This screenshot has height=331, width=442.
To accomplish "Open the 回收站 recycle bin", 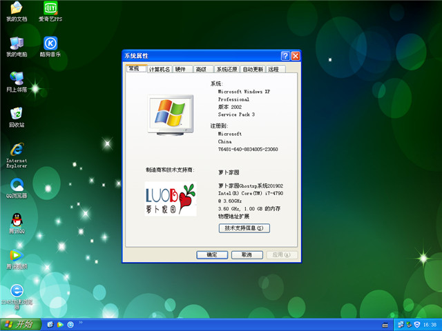I will coord(17,114).
